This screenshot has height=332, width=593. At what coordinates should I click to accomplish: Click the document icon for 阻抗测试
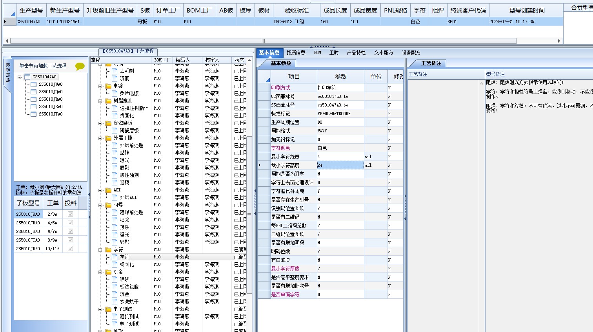click(115, 317)
